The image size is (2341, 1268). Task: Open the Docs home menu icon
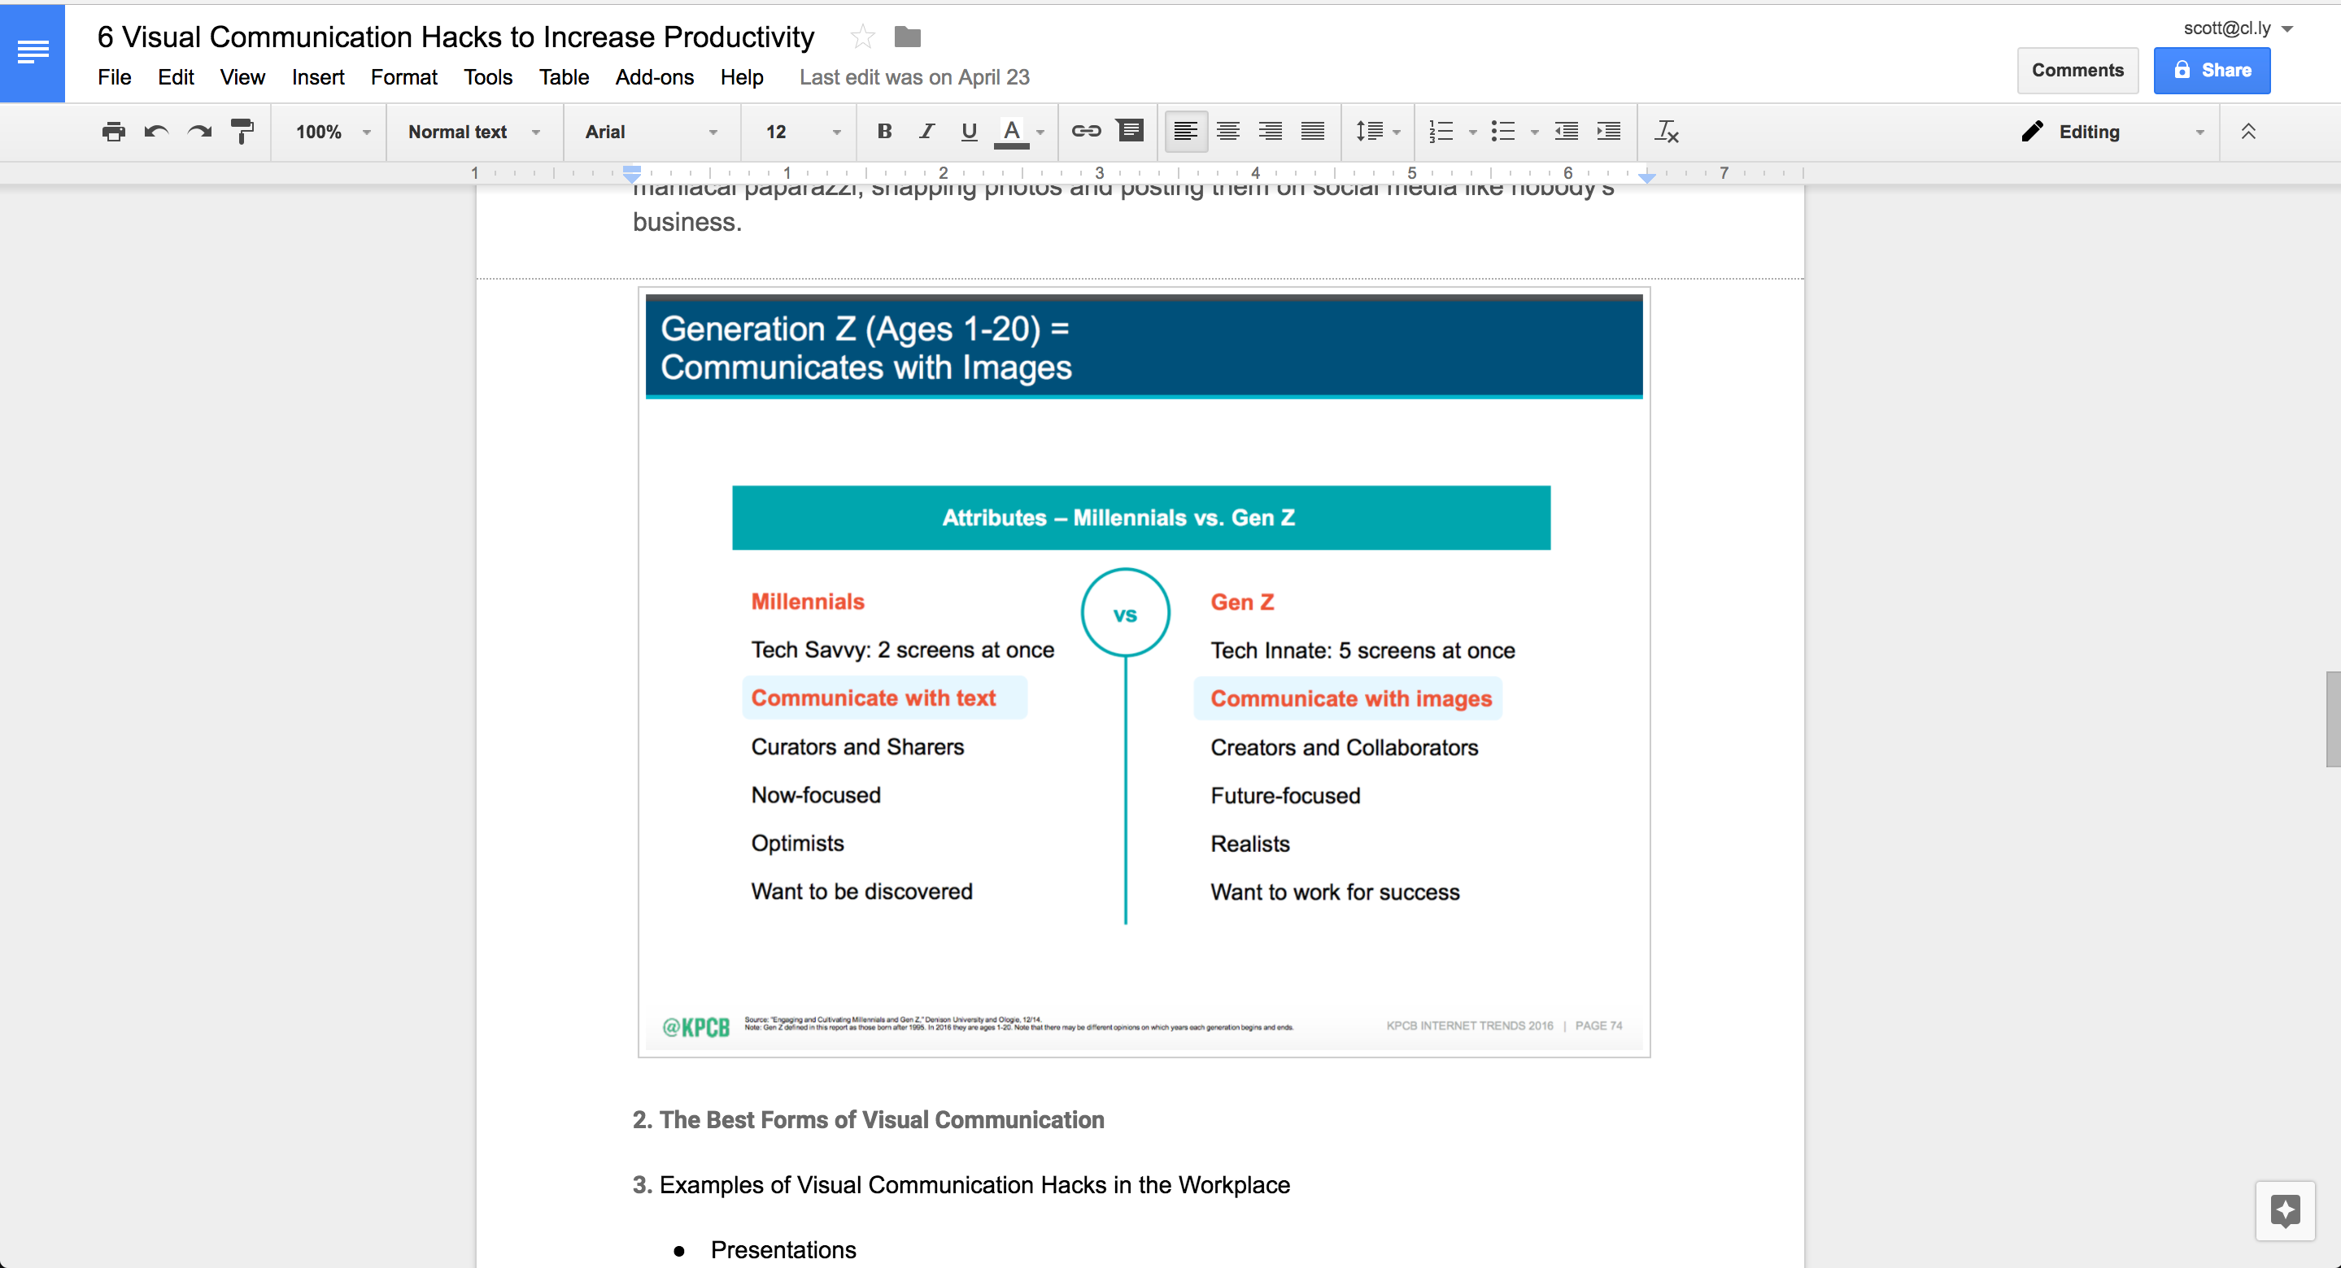pyautogui.click(x=33, y=53)
